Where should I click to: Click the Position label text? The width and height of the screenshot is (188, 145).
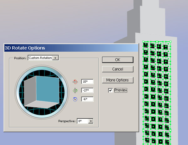click(x=20, y=58)
